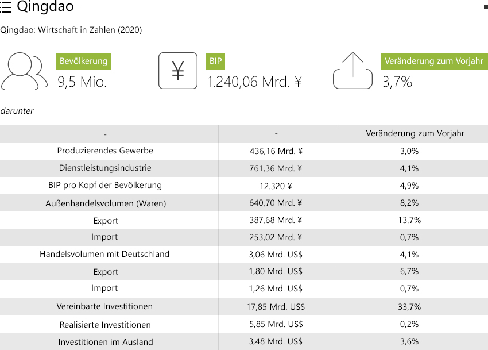
Task: Click the upload arrow growth icon
Action: (353, 71)
